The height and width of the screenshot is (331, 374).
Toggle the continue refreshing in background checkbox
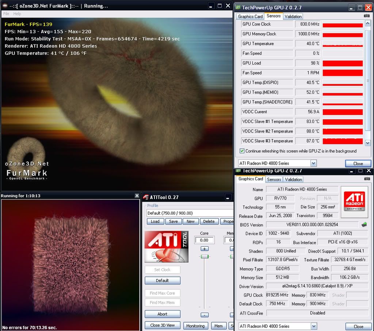242,151
